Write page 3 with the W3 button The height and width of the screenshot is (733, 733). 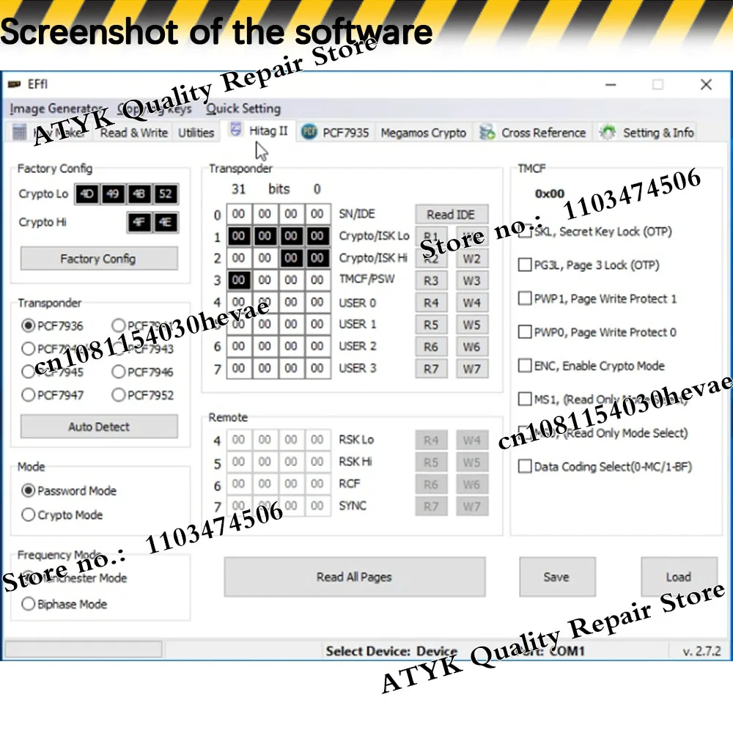click(x=472, y=281)
